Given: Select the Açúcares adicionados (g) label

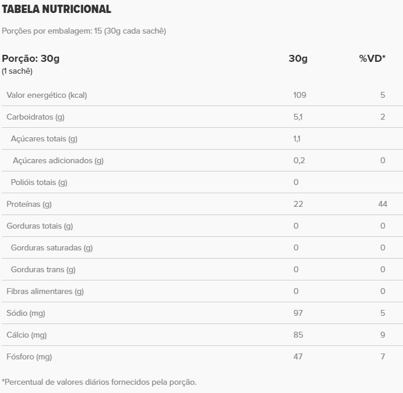Looking at the screenshot, I should (x=58, y=160).
